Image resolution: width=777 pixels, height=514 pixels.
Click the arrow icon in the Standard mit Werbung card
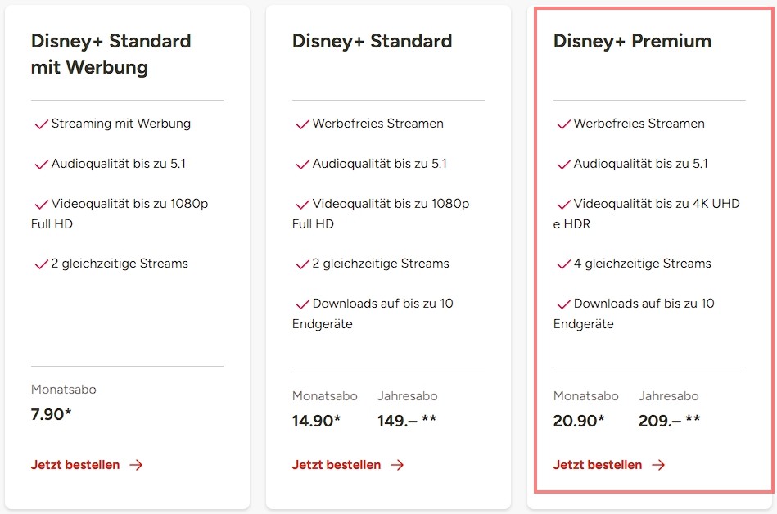pos(136,465)
